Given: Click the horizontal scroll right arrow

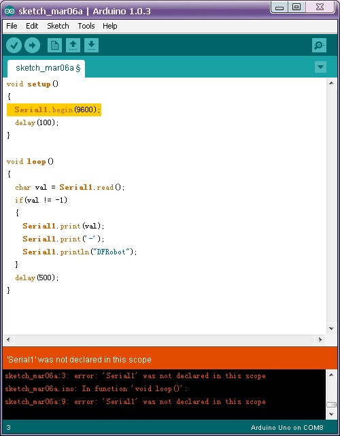Looking at the screenshot, I should [x=320, y=339].
